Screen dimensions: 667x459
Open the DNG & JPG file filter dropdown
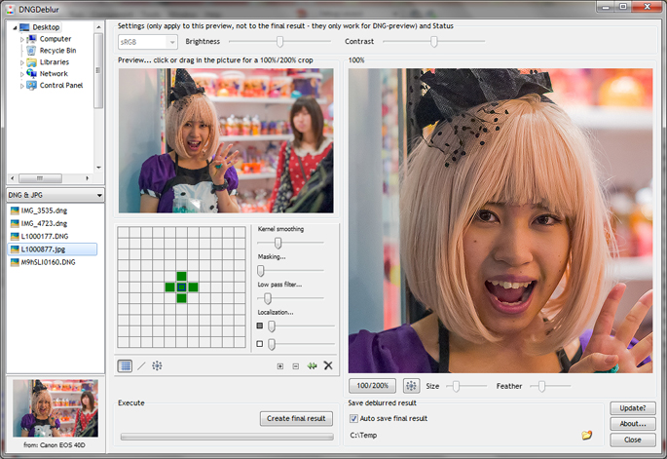coord(56,195)
